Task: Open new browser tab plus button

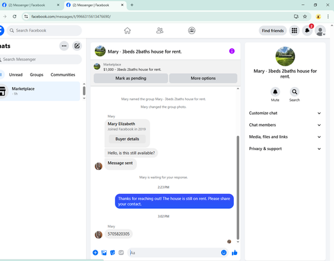Action: click(132, 5)
